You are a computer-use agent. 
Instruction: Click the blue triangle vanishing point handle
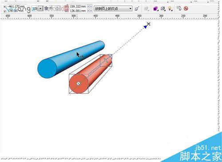(x=145, y=27)
